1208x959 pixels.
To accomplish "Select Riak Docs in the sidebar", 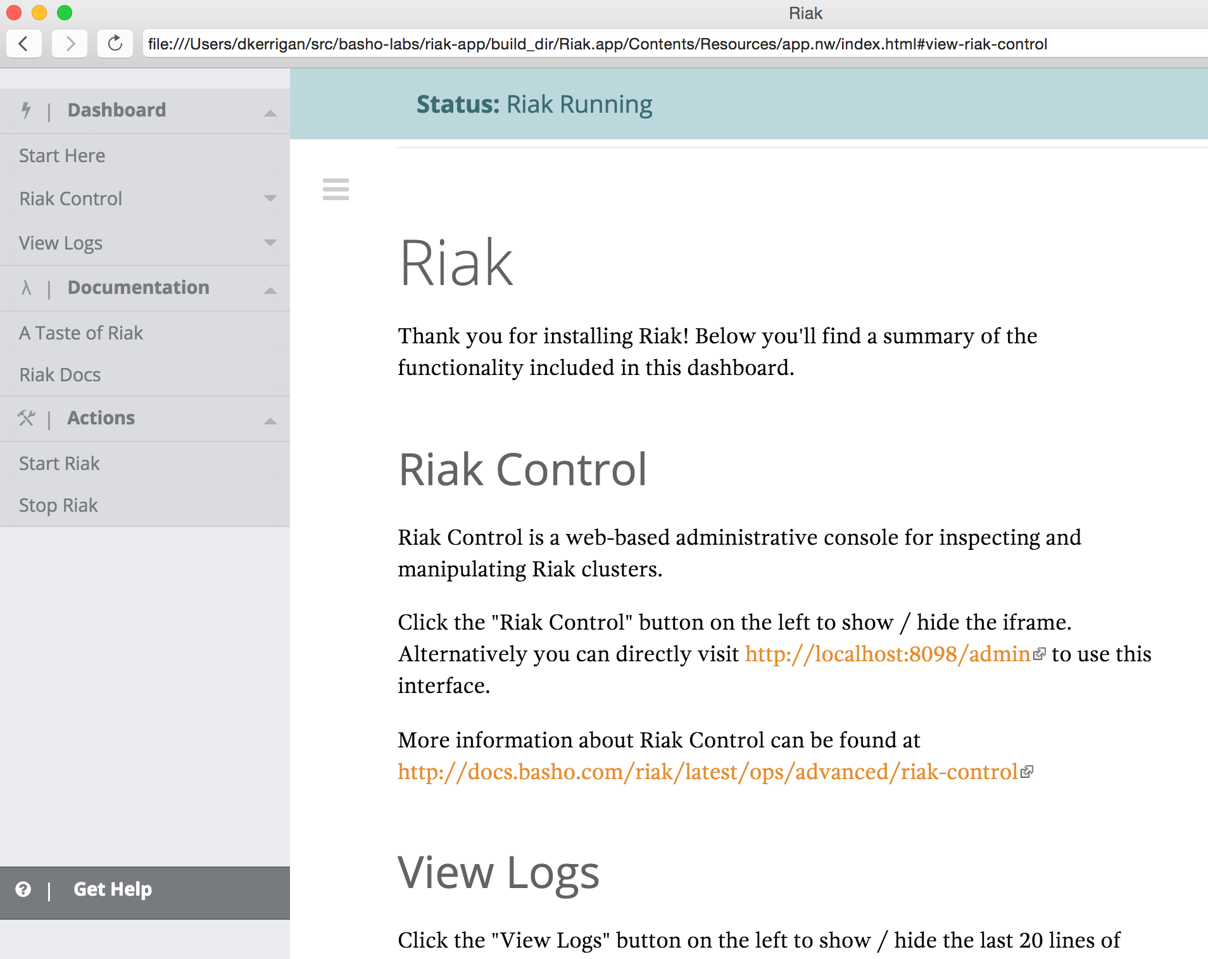I will pos(60,374).
